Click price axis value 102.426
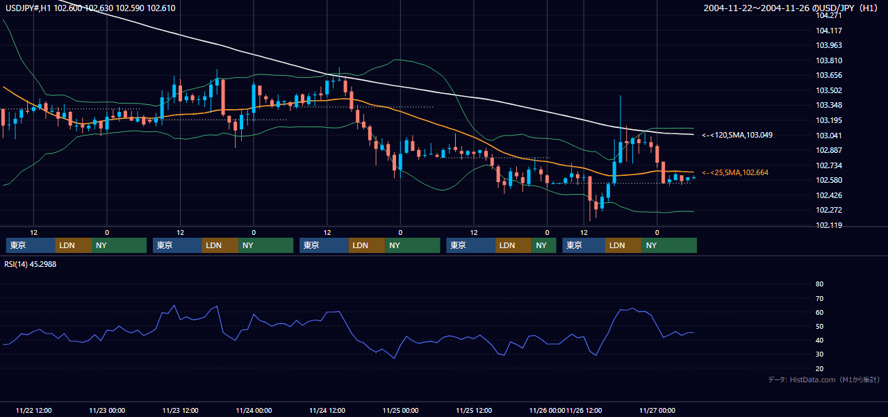Screen dimensions: 888x417 [829, 195]
